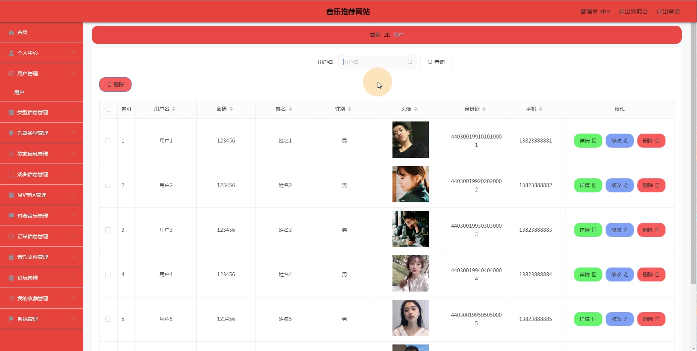Click the batch 删除 button above the table

pyautogui.click(x=115, y=84)
